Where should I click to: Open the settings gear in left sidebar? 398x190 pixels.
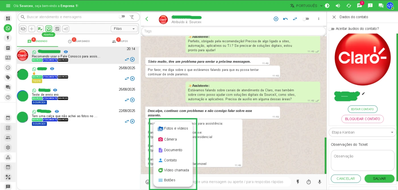click(8, 147)
